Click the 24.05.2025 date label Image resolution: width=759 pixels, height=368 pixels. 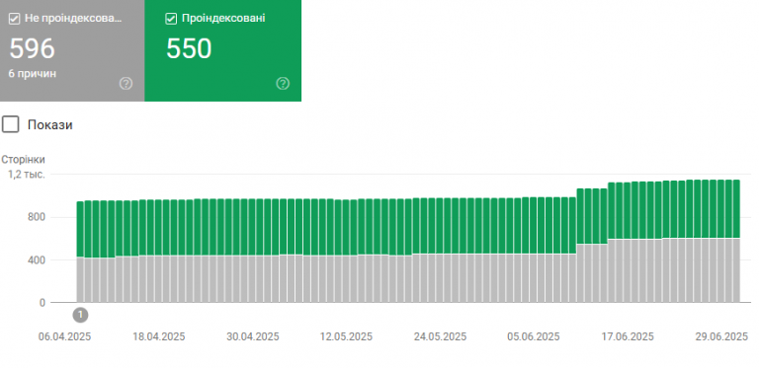[440, 336]
